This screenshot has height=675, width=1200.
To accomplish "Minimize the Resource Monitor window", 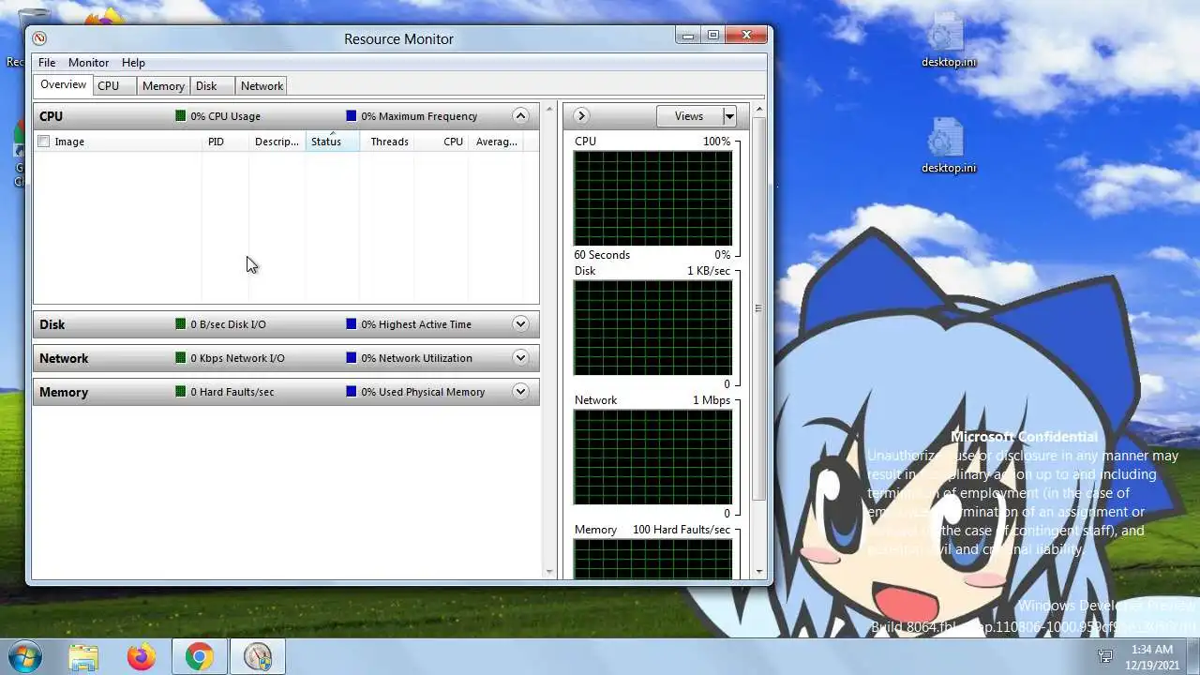I will 688,36.
